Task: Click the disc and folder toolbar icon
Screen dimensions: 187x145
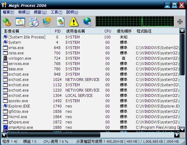Action: point(34,22)
